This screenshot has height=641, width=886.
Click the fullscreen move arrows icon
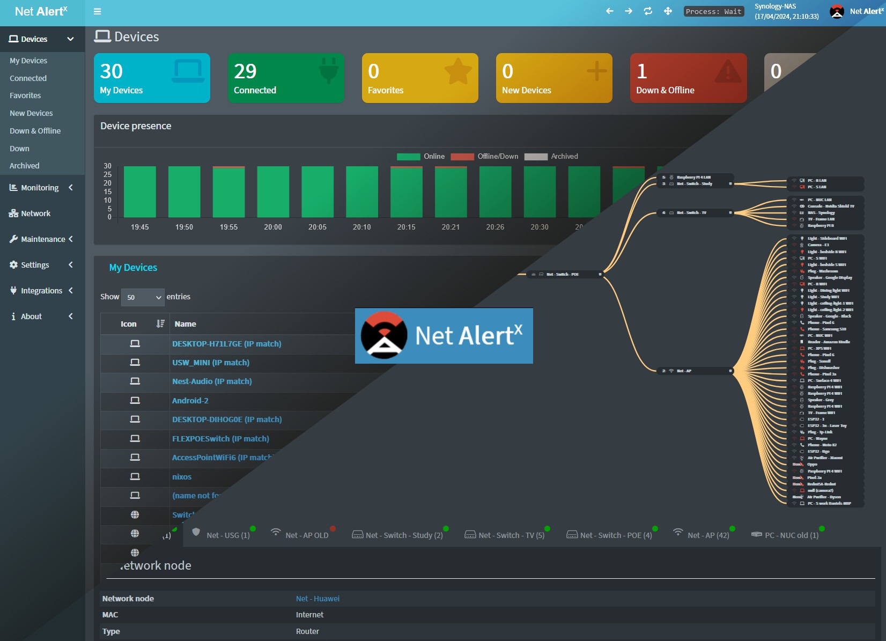[x=668, y=11]
